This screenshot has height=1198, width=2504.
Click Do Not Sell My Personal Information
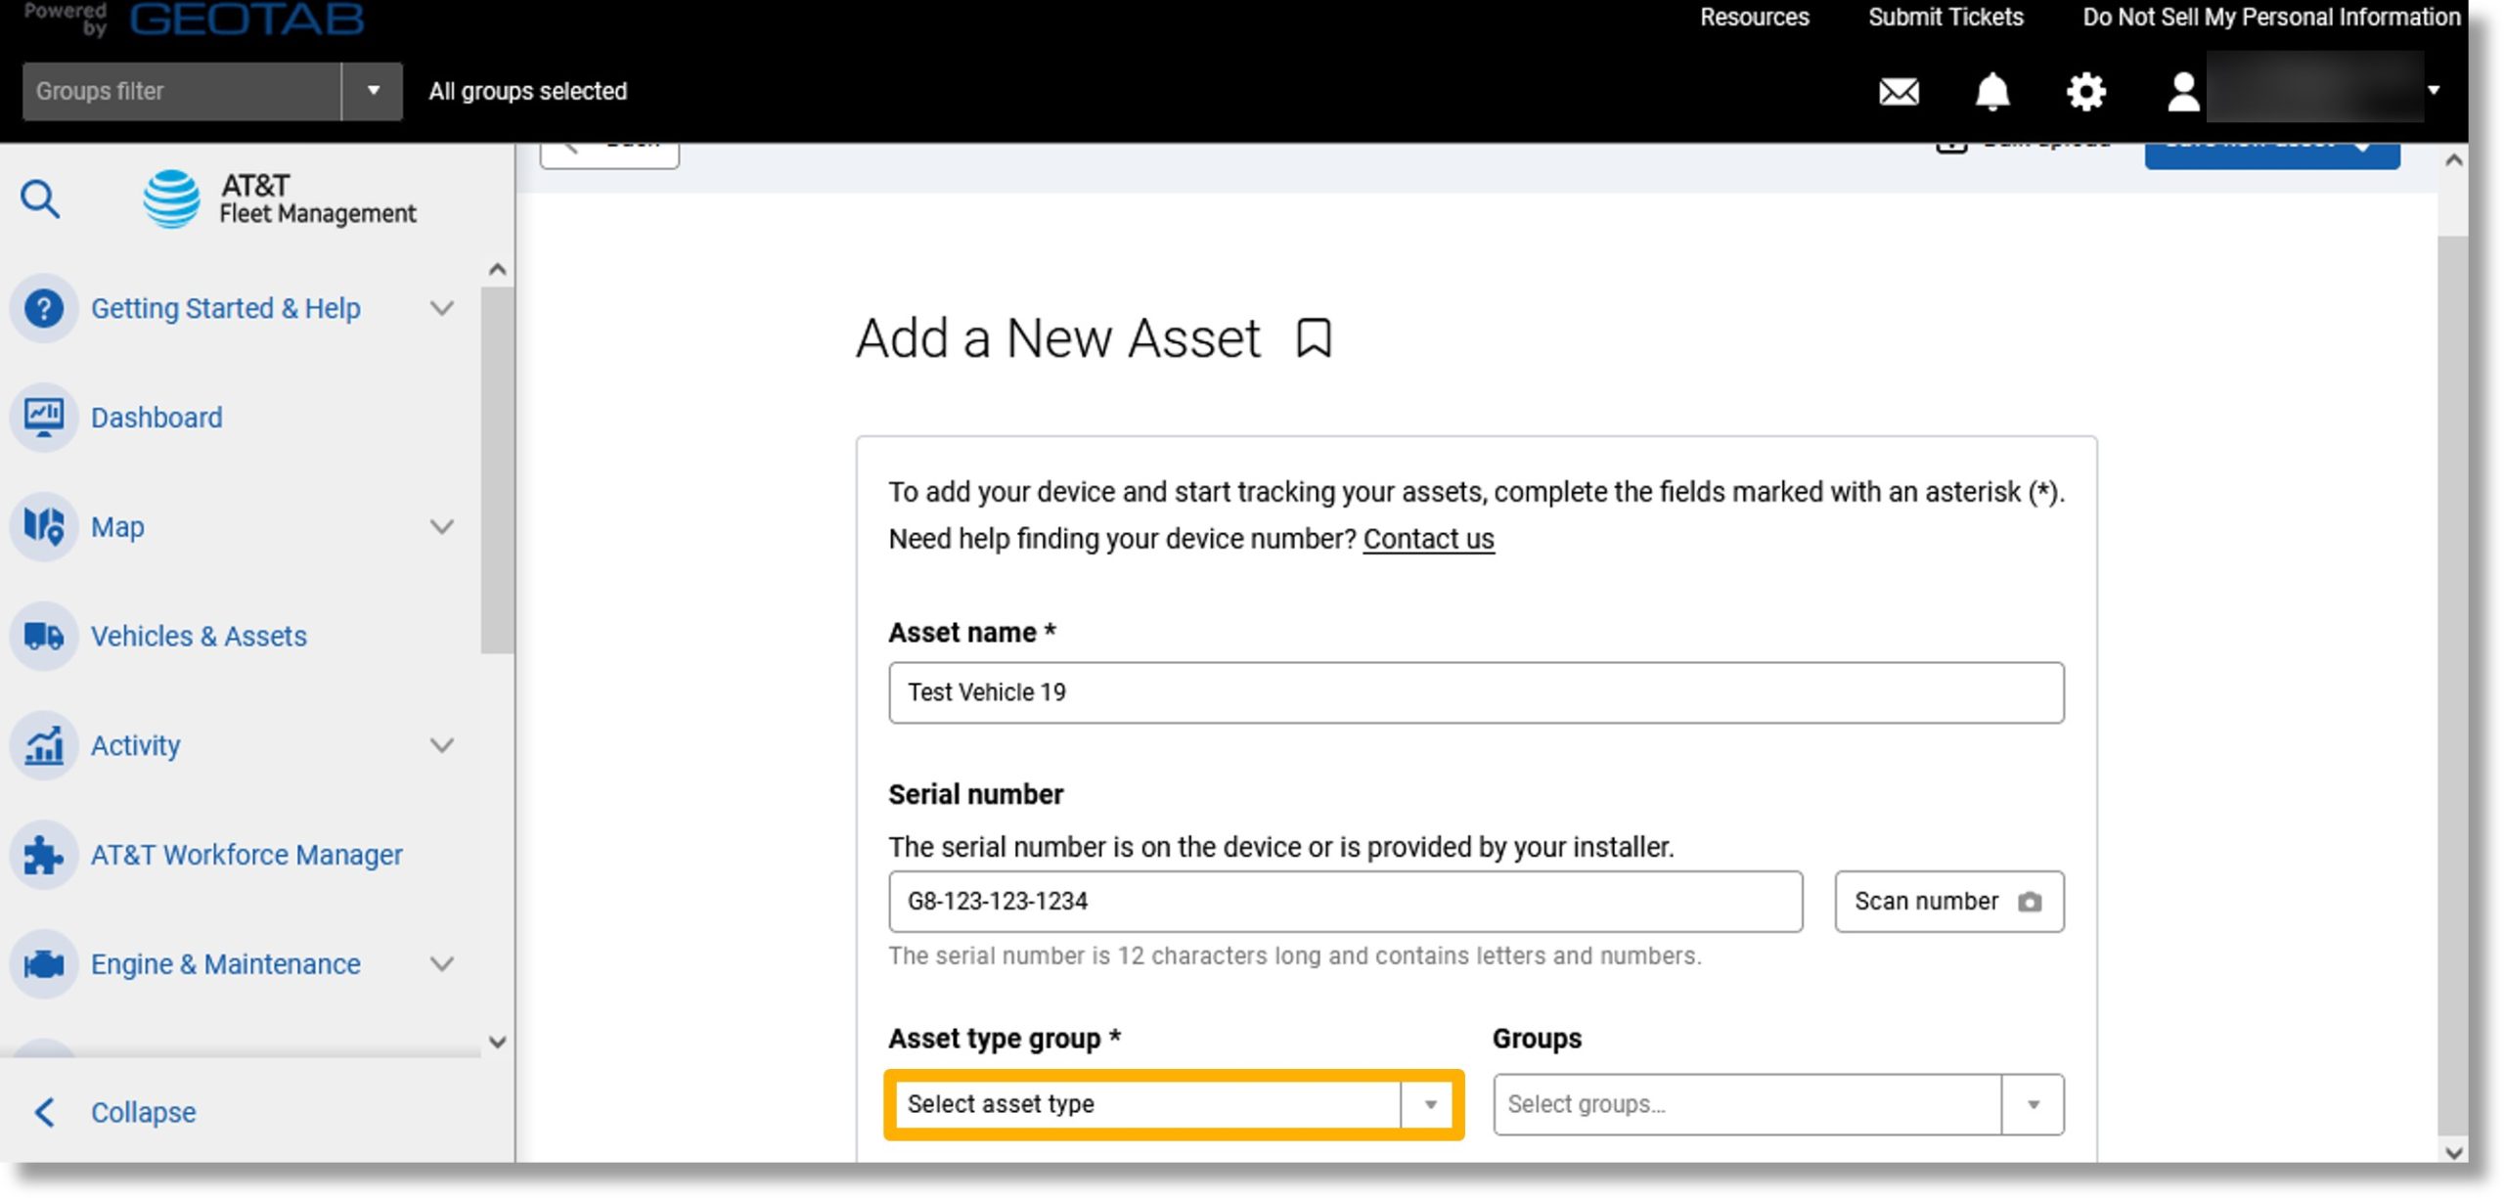[x=2271, y=18]
